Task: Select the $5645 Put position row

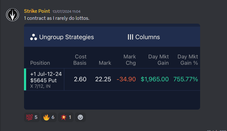Action: click(x=46, y=79)
